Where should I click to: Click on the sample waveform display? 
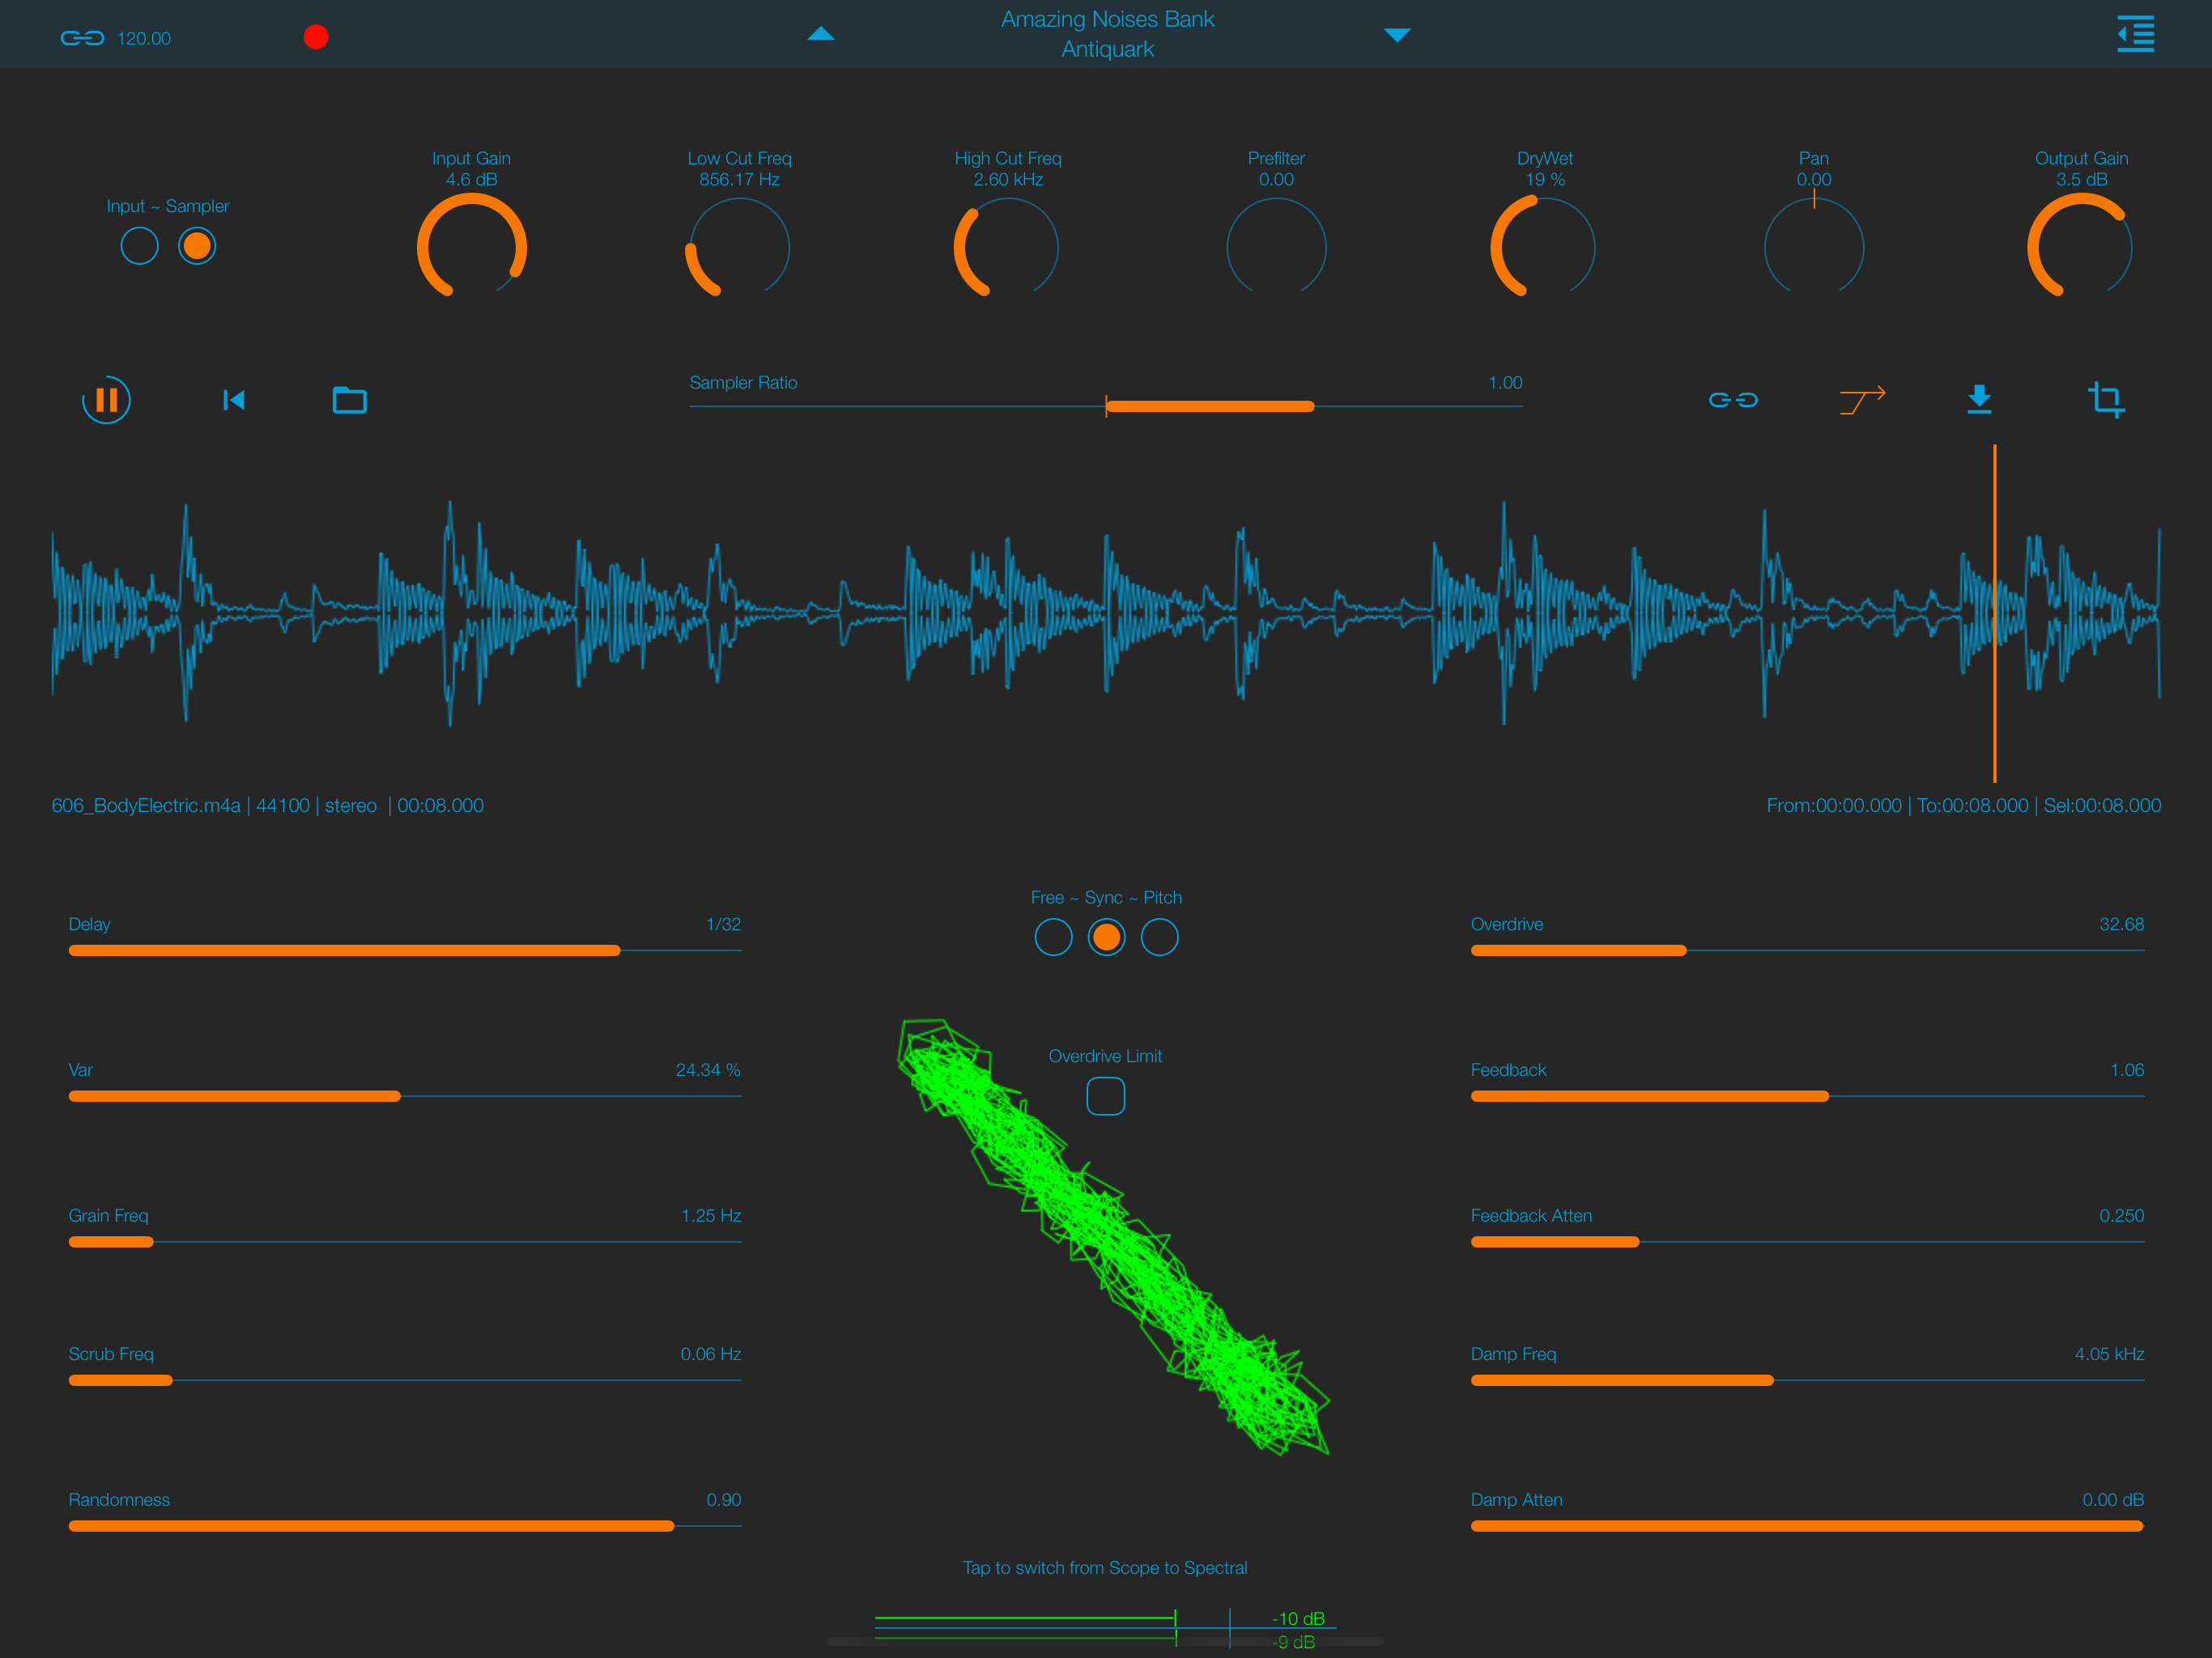click(1105, 613)
